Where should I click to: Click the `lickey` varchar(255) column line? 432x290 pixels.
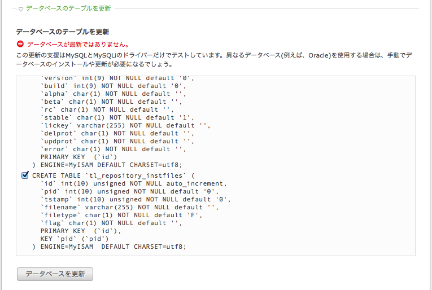[125, 125]
